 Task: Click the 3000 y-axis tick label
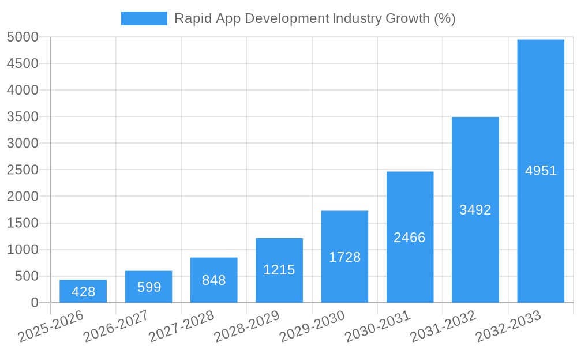pyautogui.click(x=23, y=143)
